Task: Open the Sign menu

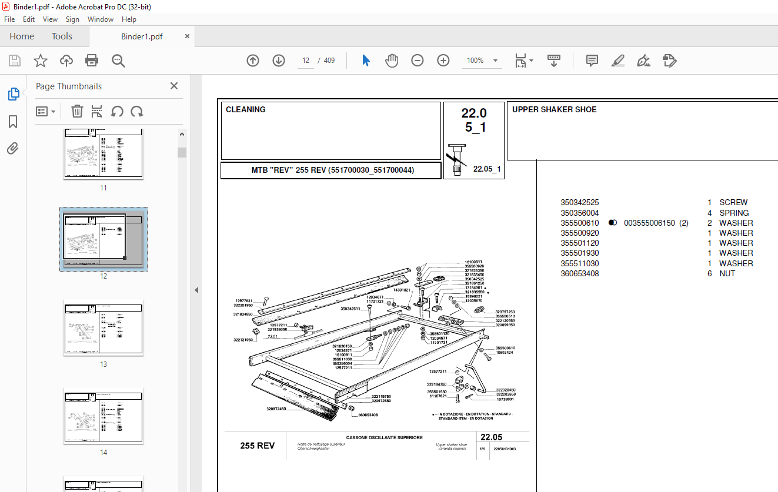Action: tap(72, 19)
